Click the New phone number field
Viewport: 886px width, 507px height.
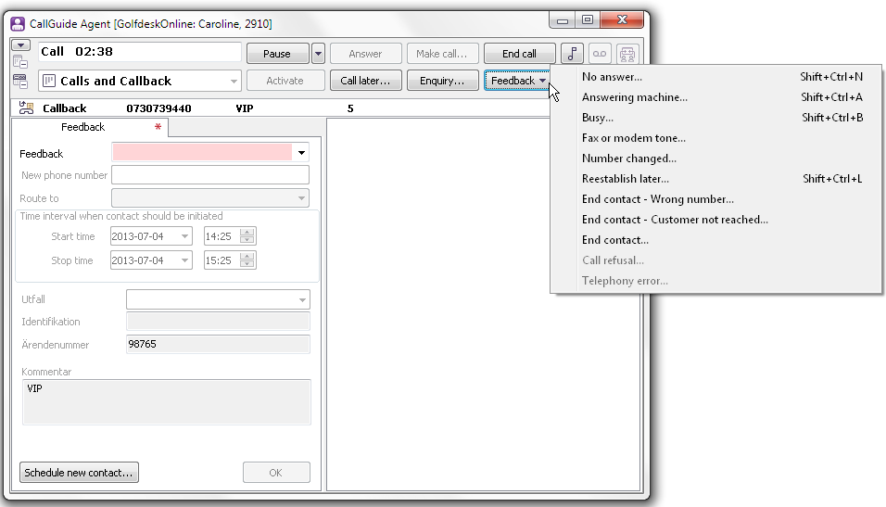pyautogui.click(x=209, y=175)
